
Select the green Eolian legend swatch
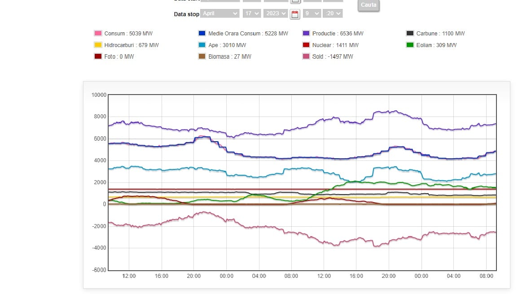pyautogui.click(x=410, y=45)
